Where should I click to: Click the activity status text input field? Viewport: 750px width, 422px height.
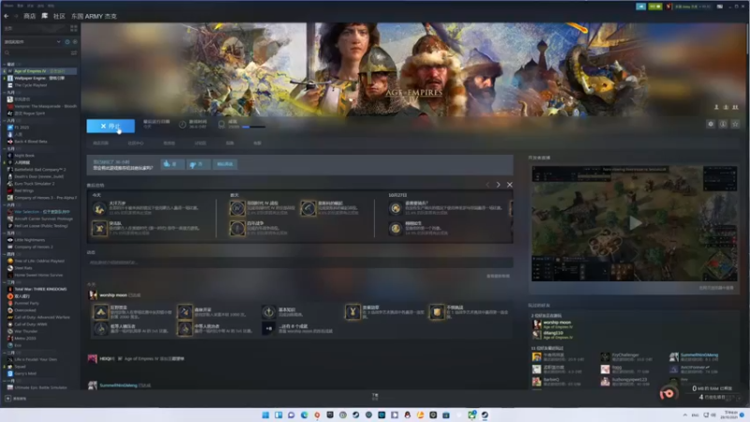coord(300,263)
